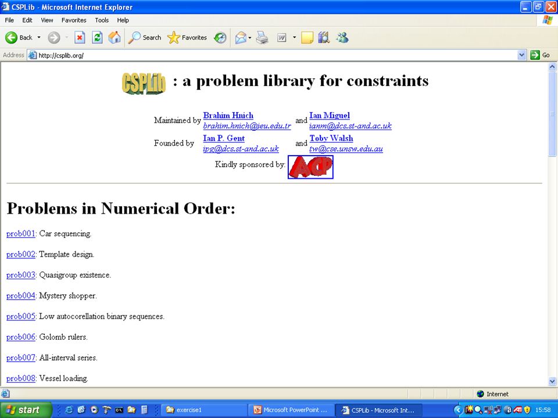Email brahim.hnich@ieu.edu.tr link

click(x=247, y=126)
